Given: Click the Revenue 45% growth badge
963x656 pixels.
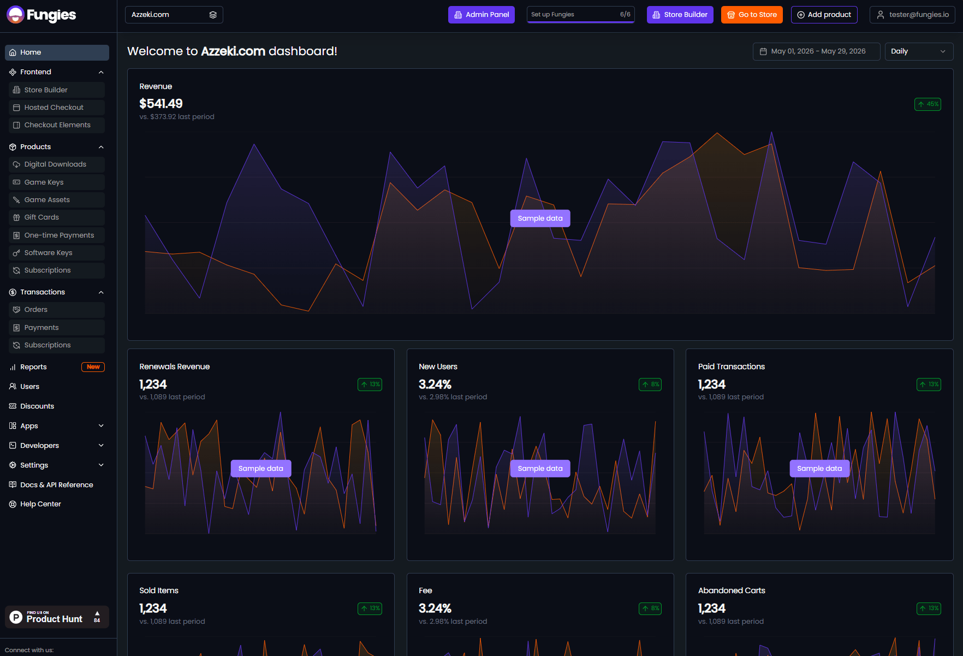Looking at the screenshot, I should tap(928, 104).
